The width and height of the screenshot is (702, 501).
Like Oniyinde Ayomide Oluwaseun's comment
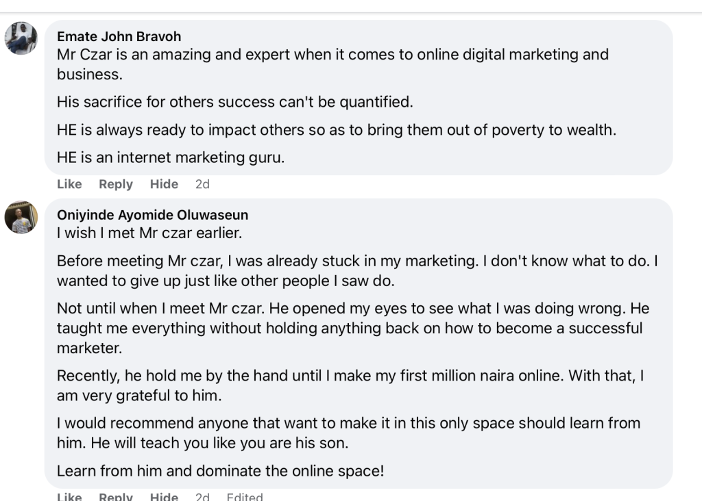pyautogui.click(x=69, y=496)
